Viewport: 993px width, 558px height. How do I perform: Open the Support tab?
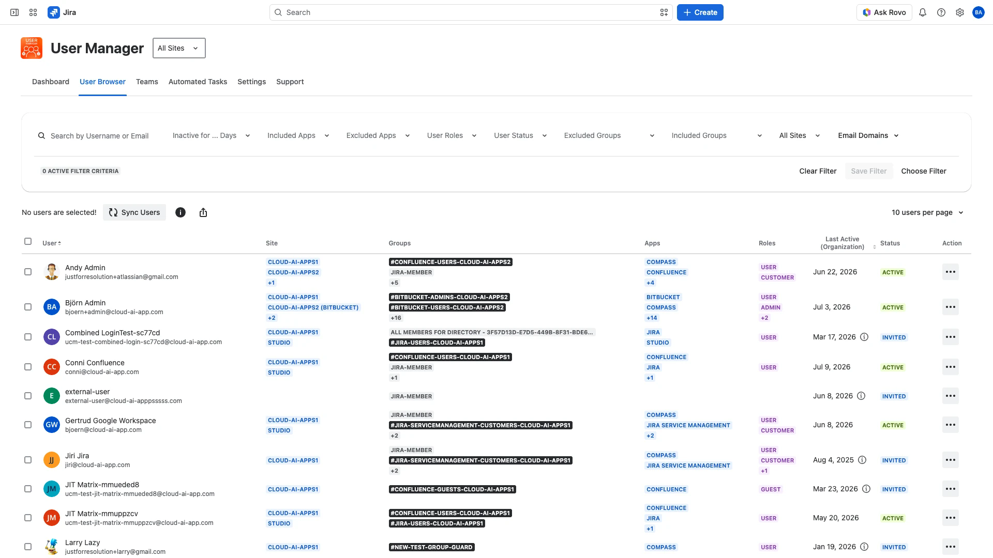click(x=290, y=82)
